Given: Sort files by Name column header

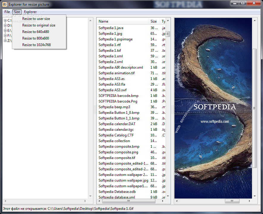Looking at the screenshot, I should (x=123, y=21).
